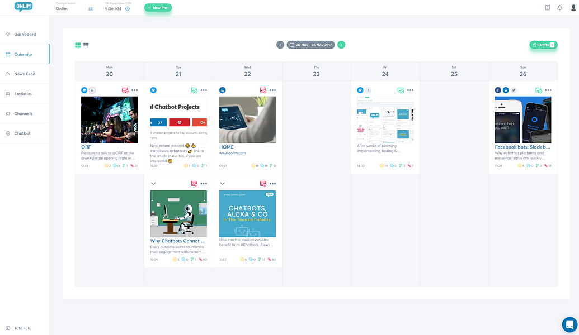
Task: Open more options on ORF post
Action: click(135, 90)
